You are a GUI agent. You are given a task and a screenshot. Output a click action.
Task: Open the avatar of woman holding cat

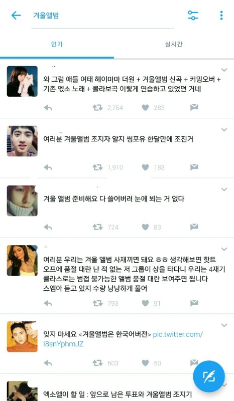pos(22,81)
